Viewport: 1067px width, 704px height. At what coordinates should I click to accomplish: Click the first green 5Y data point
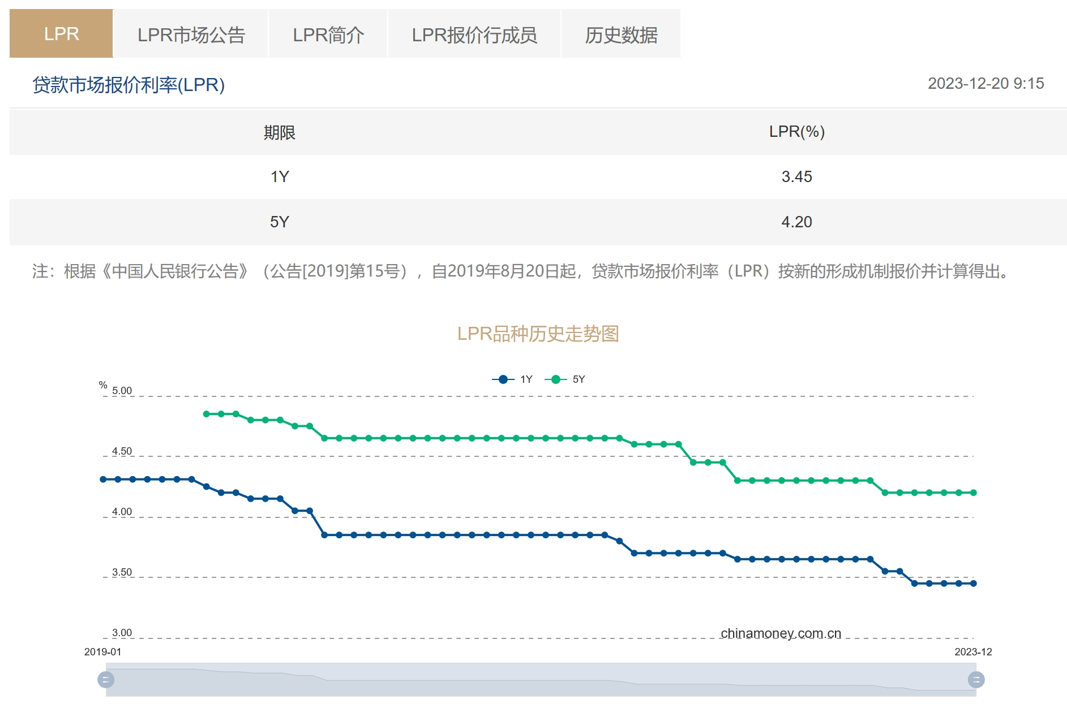click(206, 414)
